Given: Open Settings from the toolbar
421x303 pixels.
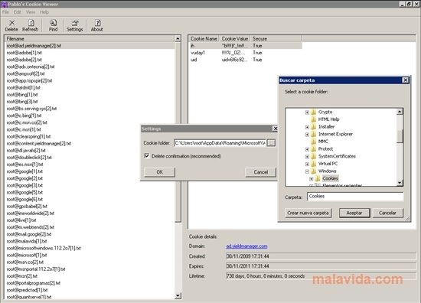Looking at the screenshot, I should tap(75, 25).
